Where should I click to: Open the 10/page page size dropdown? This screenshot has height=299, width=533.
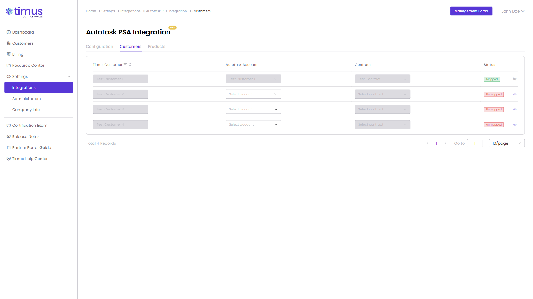(506, 143)
